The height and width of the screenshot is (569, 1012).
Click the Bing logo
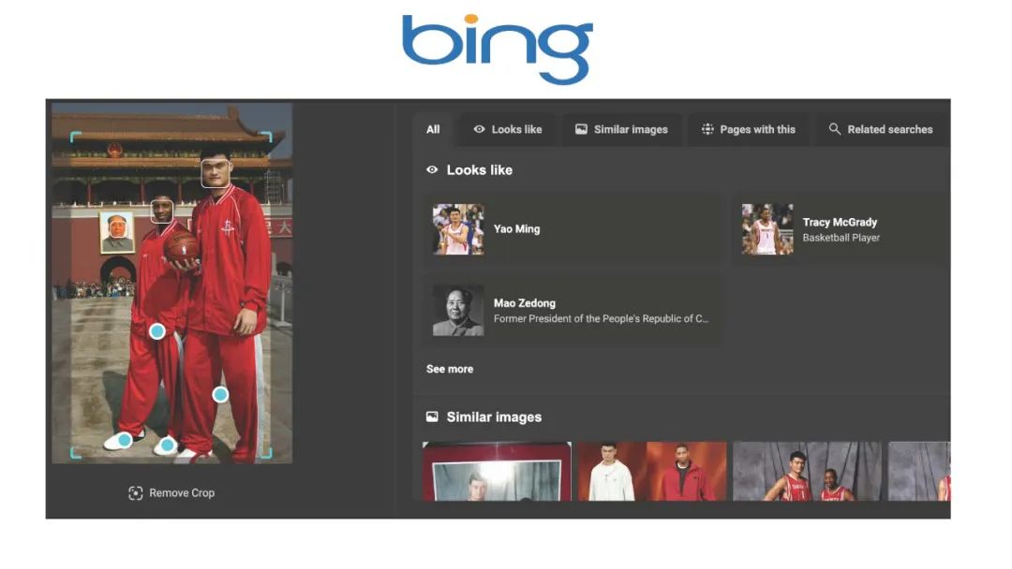tap(498, 49)
